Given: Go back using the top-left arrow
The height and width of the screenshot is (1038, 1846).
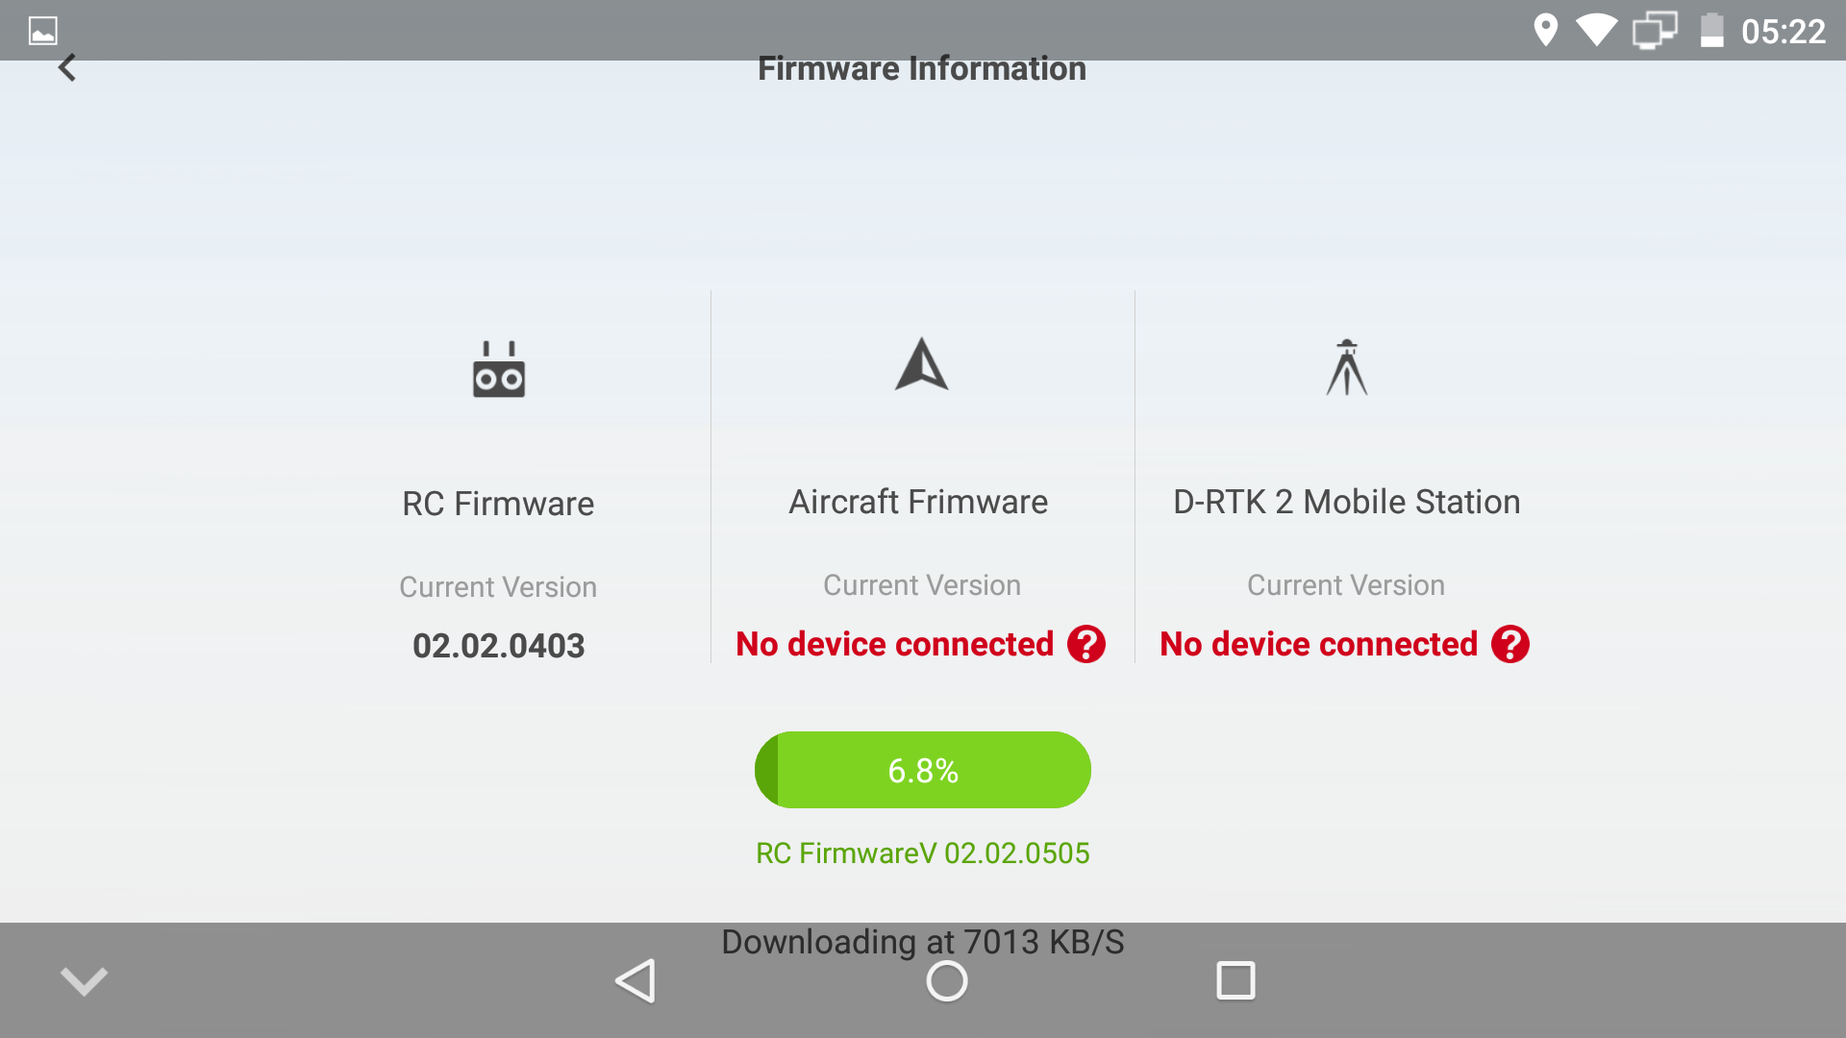Looking at the screenshot, I should (66, 67).
